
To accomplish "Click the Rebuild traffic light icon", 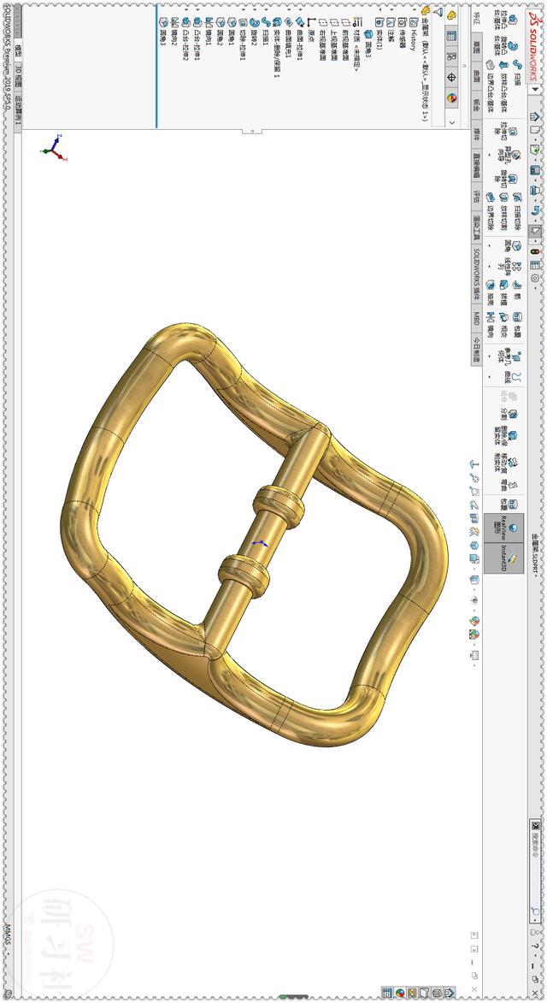I will (x=536, y=252).
